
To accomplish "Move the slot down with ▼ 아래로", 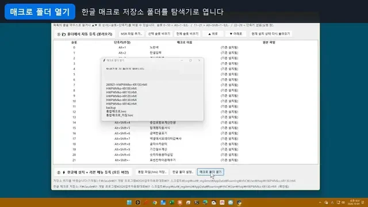I will pos(236,34).
